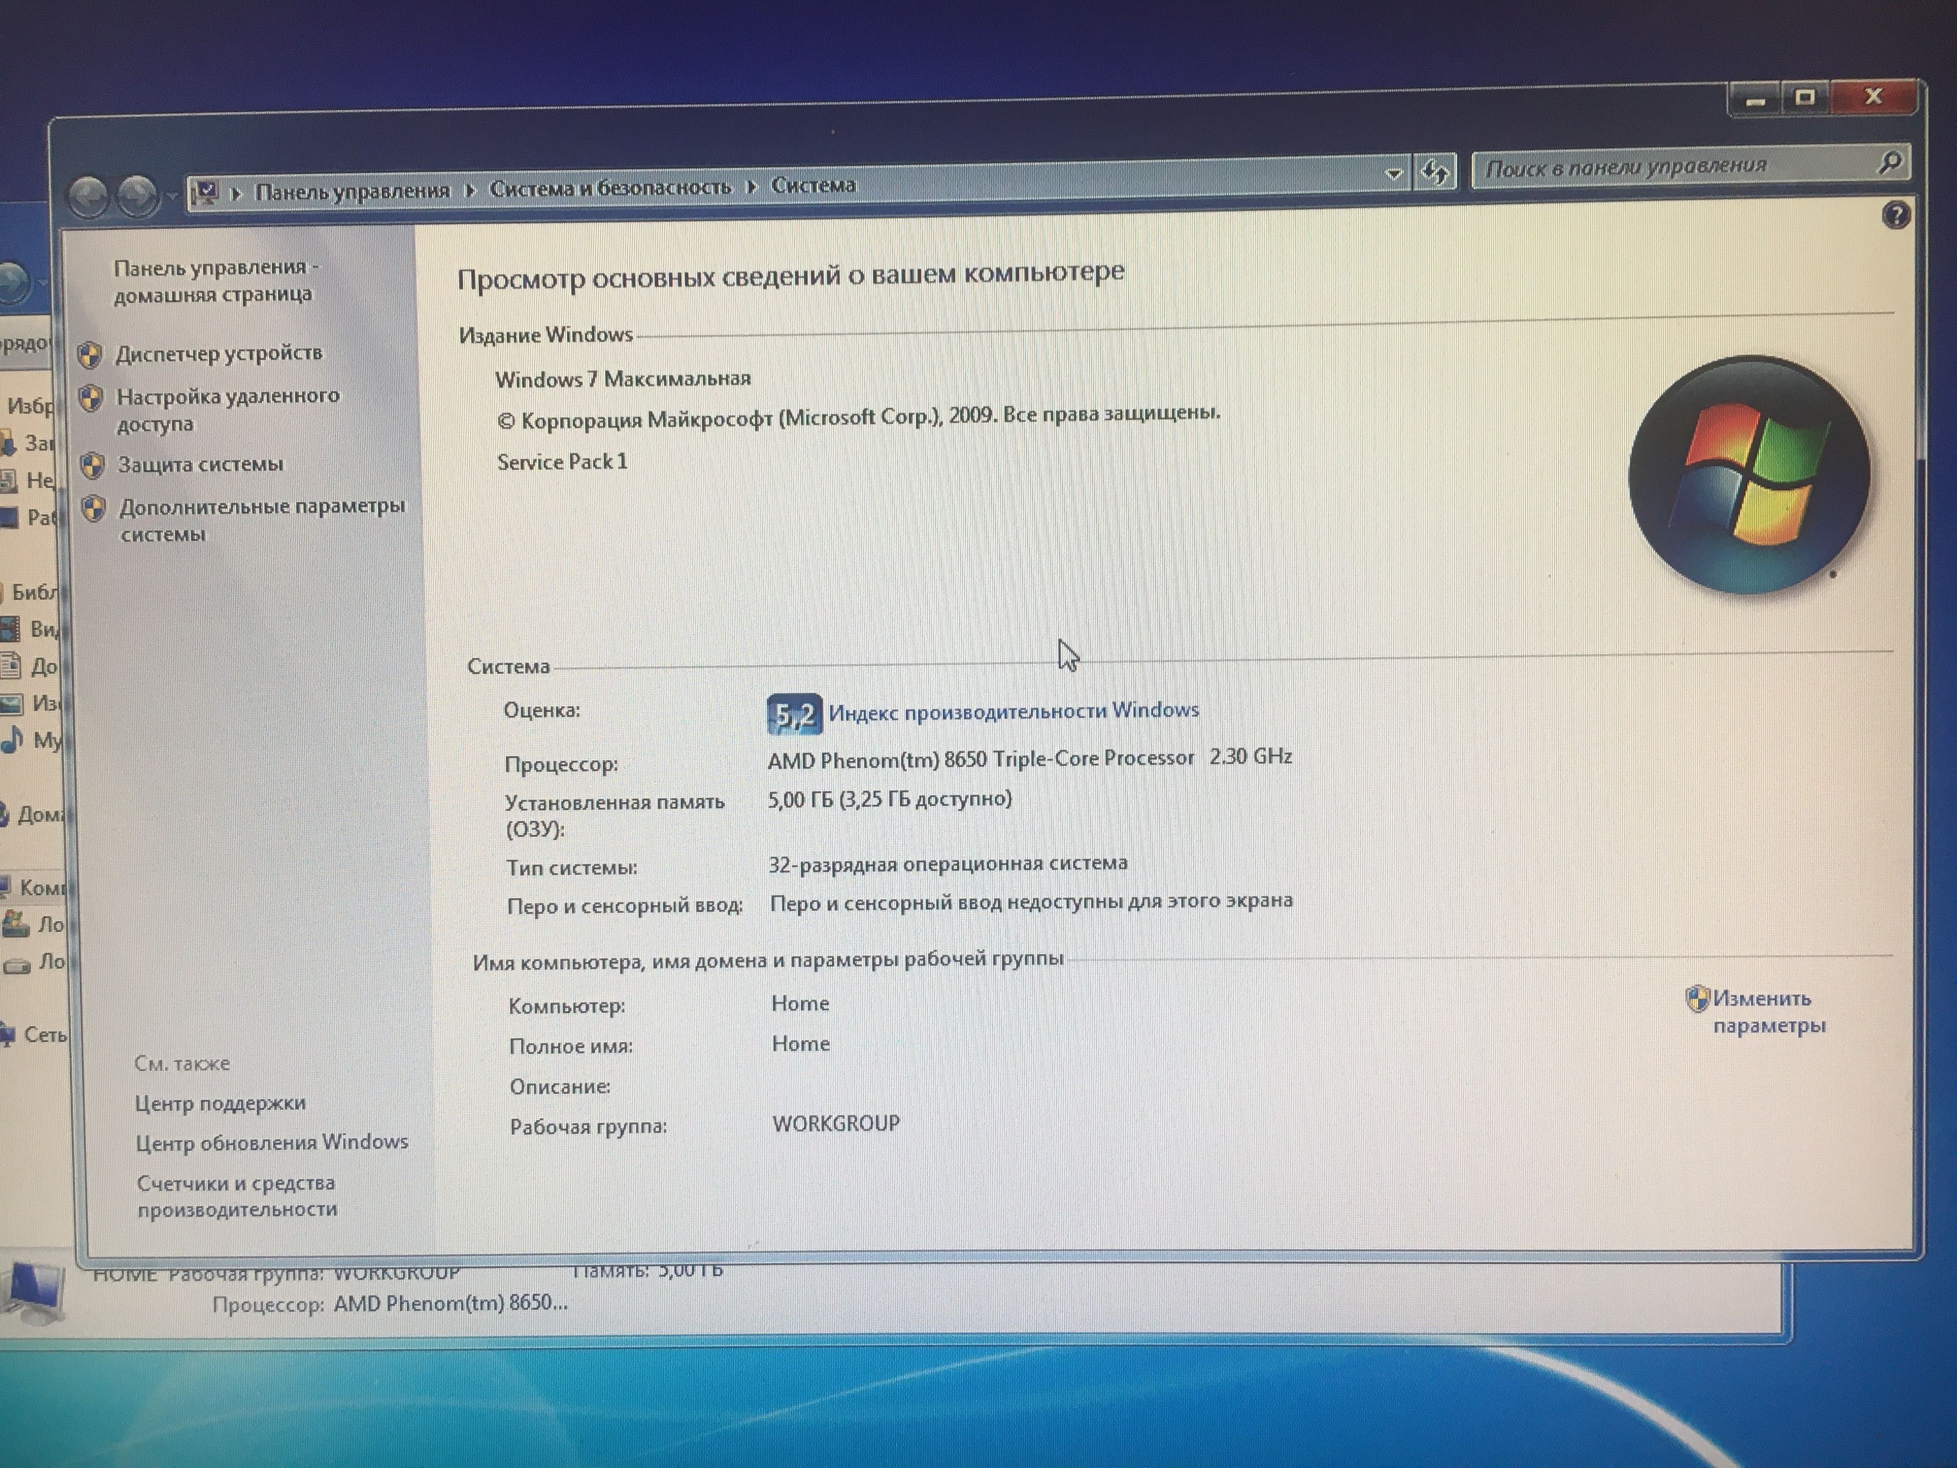Select Service Pack 1 text
Screen dimensions: 1957x1468
click(x=562, y=462)
